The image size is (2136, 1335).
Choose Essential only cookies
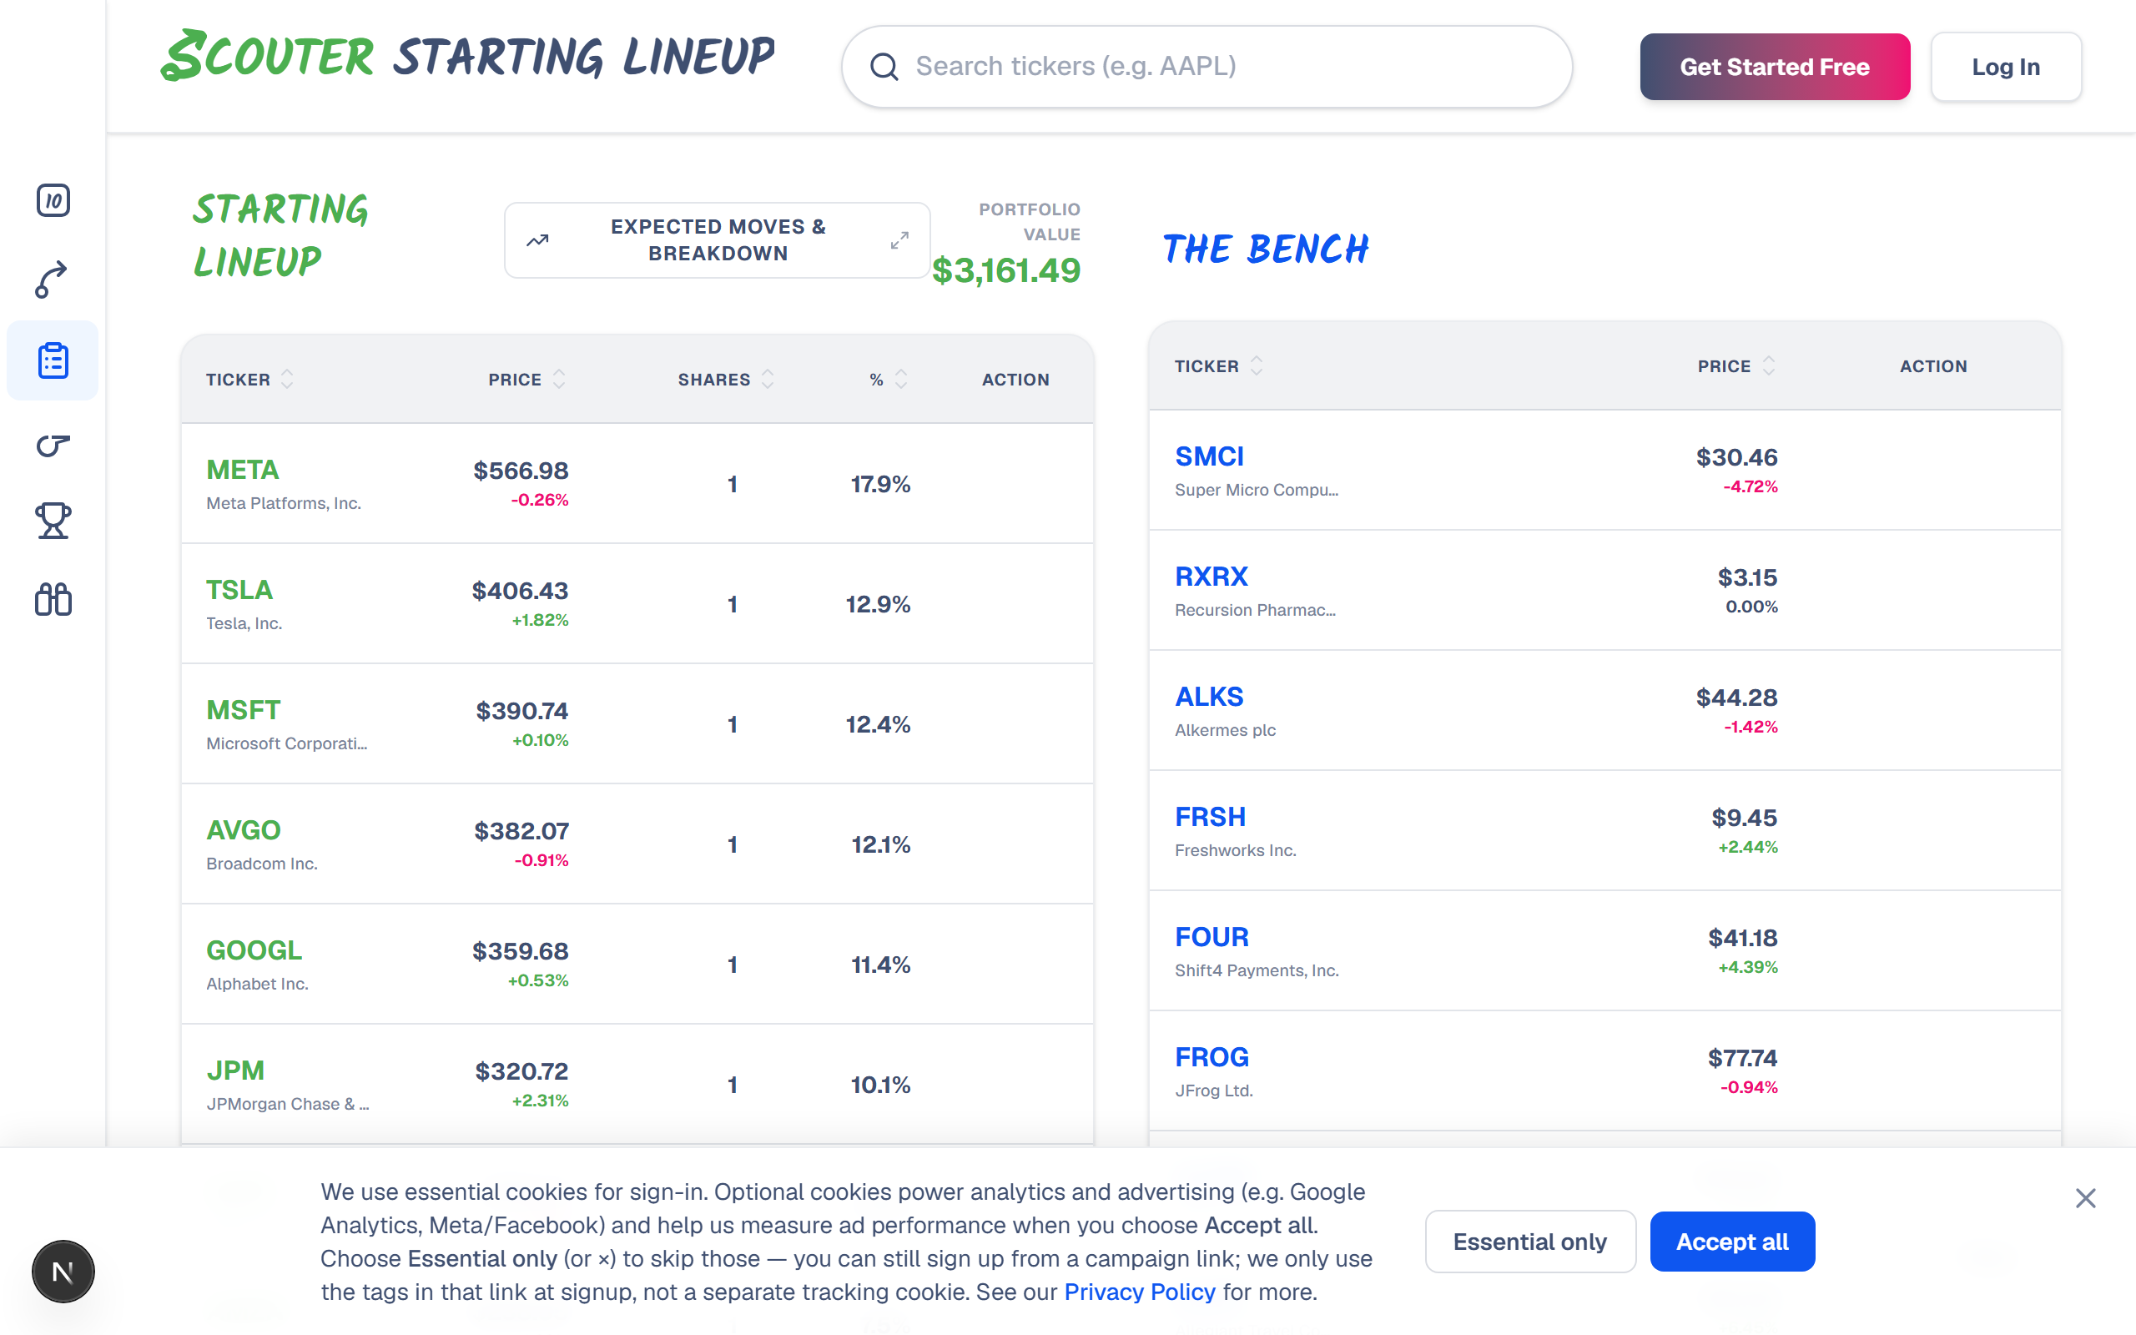[x=1529, y=1242]
